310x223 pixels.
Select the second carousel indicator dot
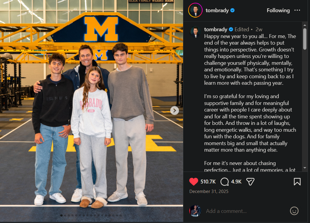(x=65, y=215)
